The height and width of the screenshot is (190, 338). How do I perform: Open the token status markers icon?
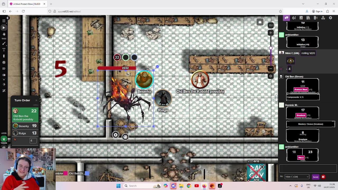pos(125,137)
